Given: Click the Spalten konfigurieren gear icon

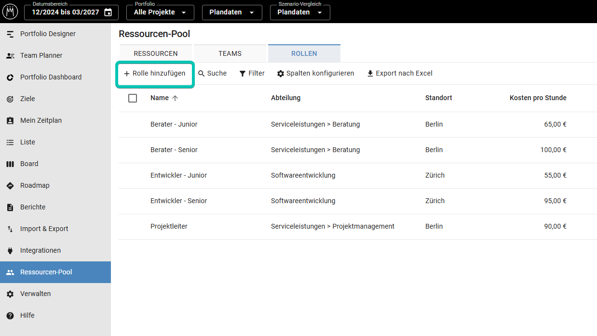Looking at the screenshot, I should [281, 74].
